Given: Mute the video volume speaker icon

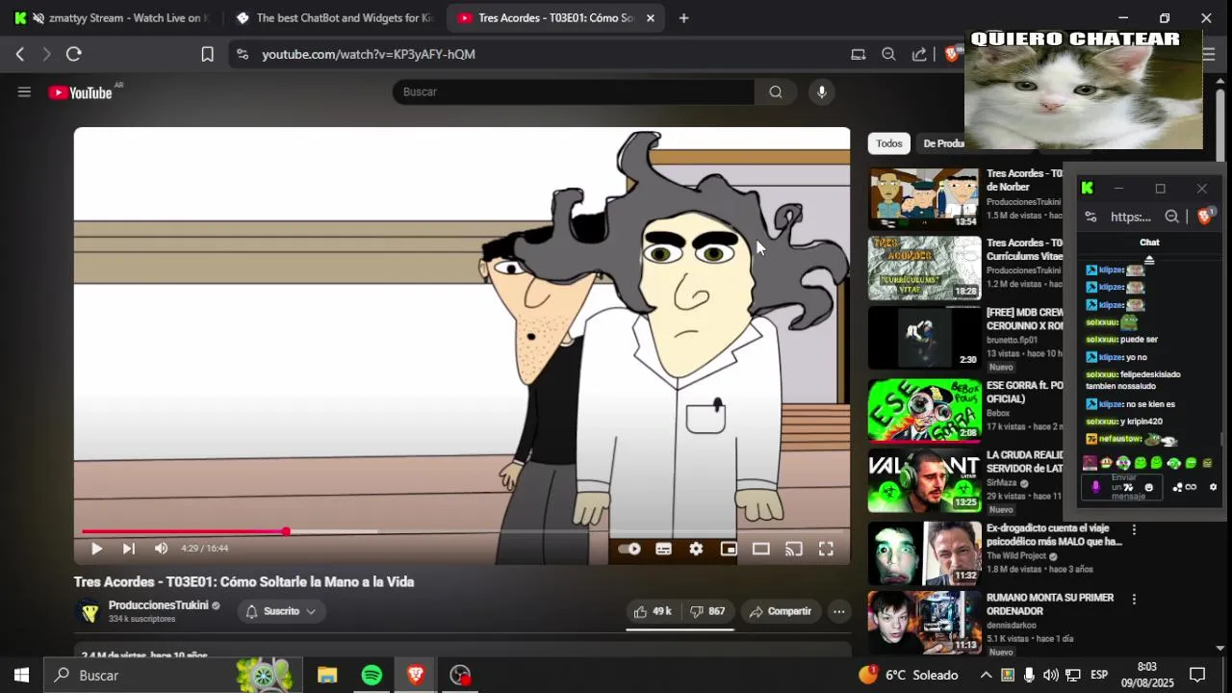Looking at the screenshot, I should coord(161,549).
